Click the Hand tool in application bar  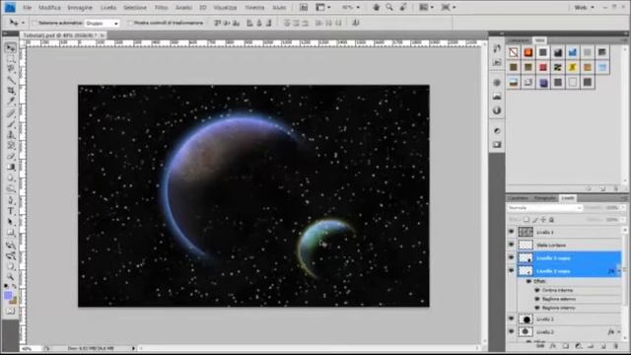(376, 7)
